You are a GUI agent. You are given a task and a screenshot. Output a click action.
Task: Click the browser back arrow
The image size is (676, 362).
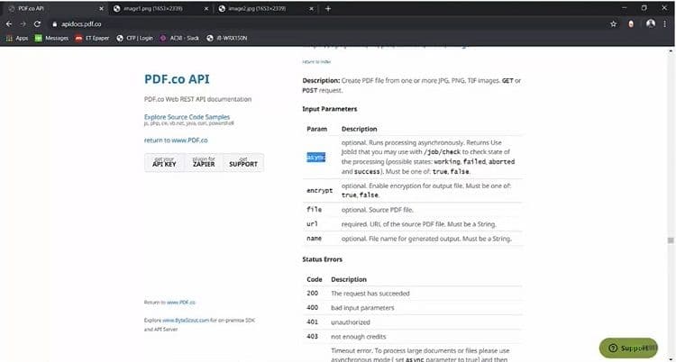point(9,23)
